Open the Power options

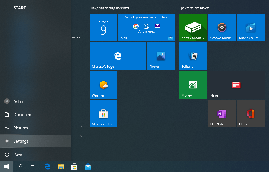tap(35, 154)
